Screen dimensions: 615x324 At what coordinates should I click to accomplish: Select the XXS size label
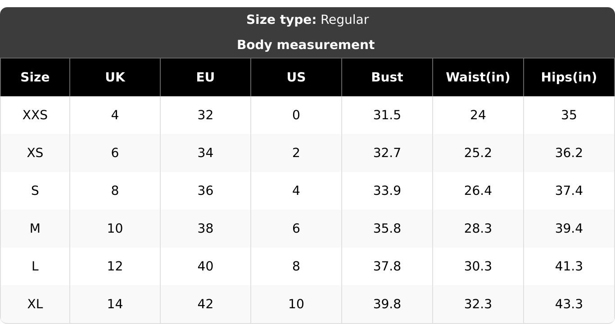(35, 115)
